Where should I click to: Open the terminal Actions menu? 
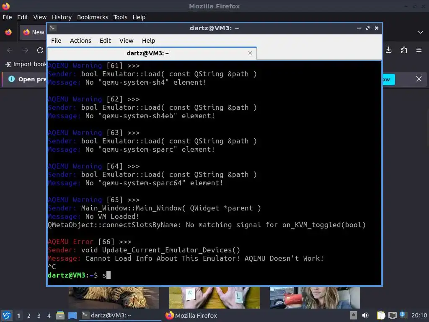pyautogui.click(x=80, y=41)
